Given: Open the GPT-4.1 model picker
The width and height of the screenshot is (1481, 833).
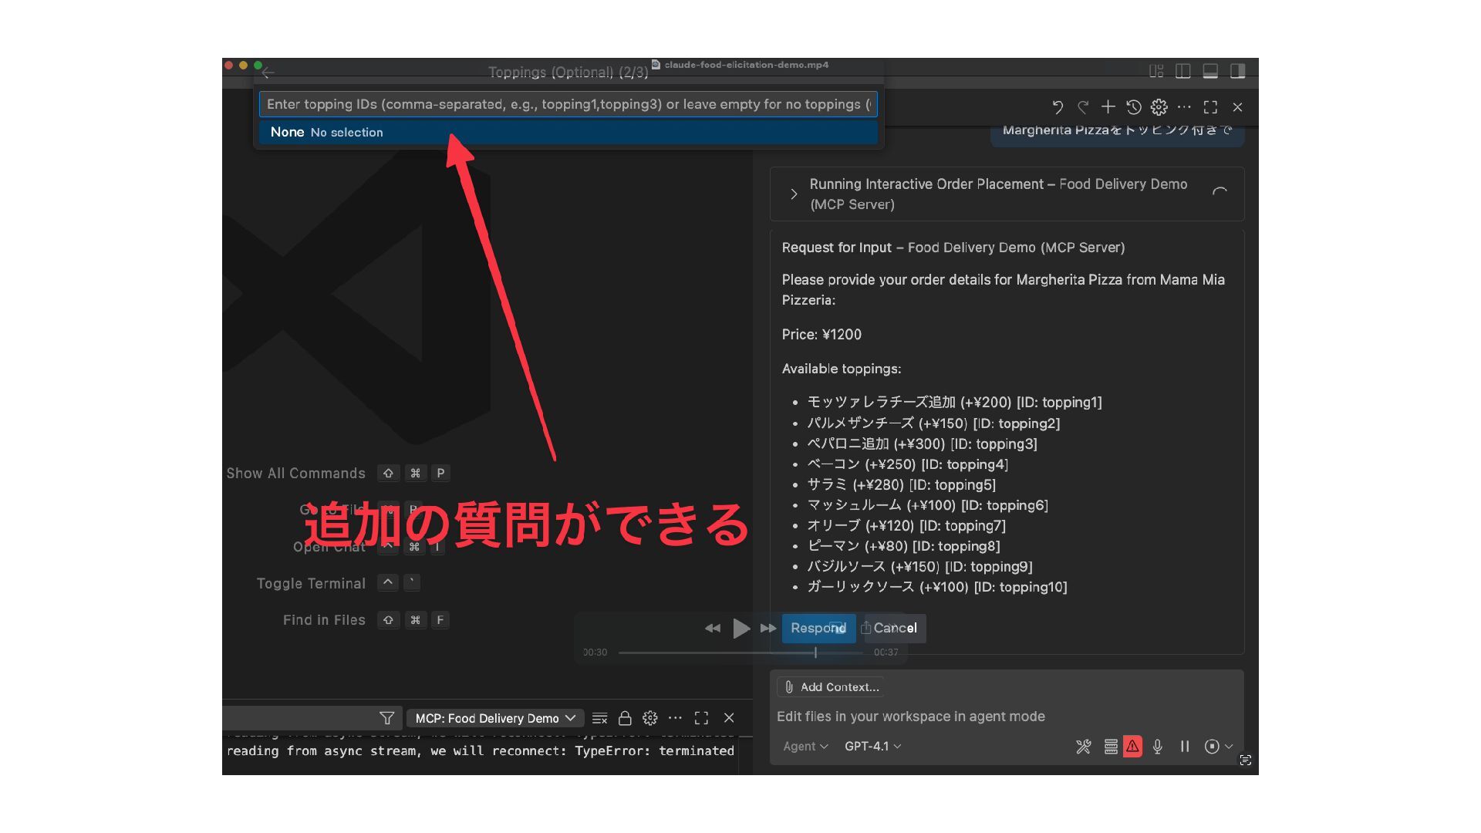Looking at the screenshot, I should [872, 746].
